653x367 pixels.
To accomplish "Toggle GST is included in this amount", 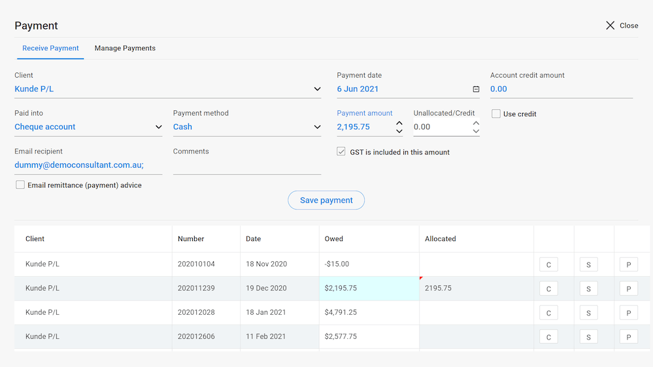I will pos(341,152).
